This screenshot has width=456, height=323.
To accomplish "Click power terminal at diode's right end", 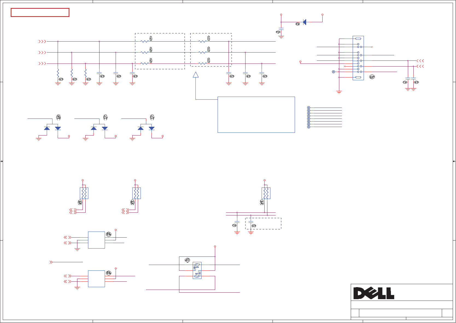I will tap(323, 15).
